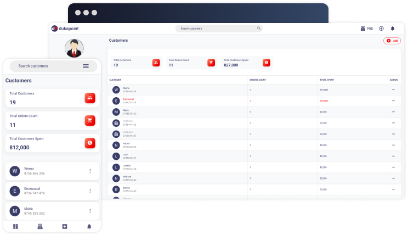Click the W avatar in the desktop table
Image resolution: width=408 pixels, height=235 pixels.
coord(116,90)
